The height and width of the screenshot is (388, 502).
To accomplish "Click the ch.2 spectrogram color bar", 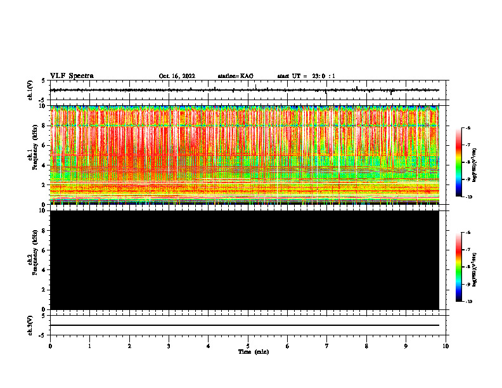I will coord(458,267).
